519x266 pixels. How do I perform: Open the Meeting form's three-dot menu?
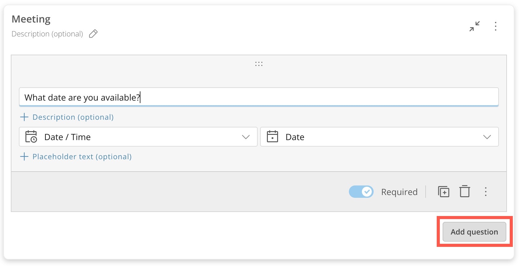point(495,27)
